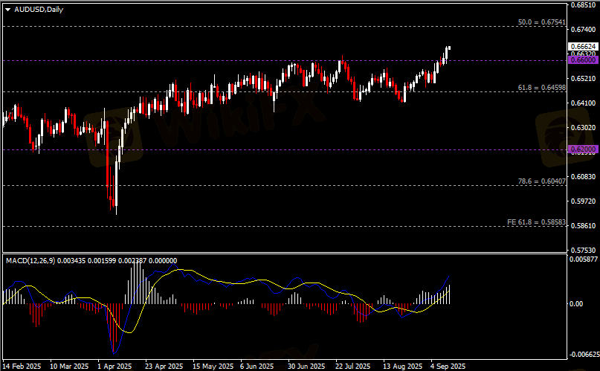600x371 pixels.
Task: Click the 30 Jun 2025 date label
Action: (x=306, y=366)
